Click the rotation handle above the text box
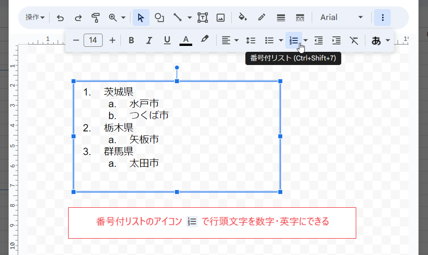Image resolution: width=428 pixels, height=255 pixels. [177, 67]
